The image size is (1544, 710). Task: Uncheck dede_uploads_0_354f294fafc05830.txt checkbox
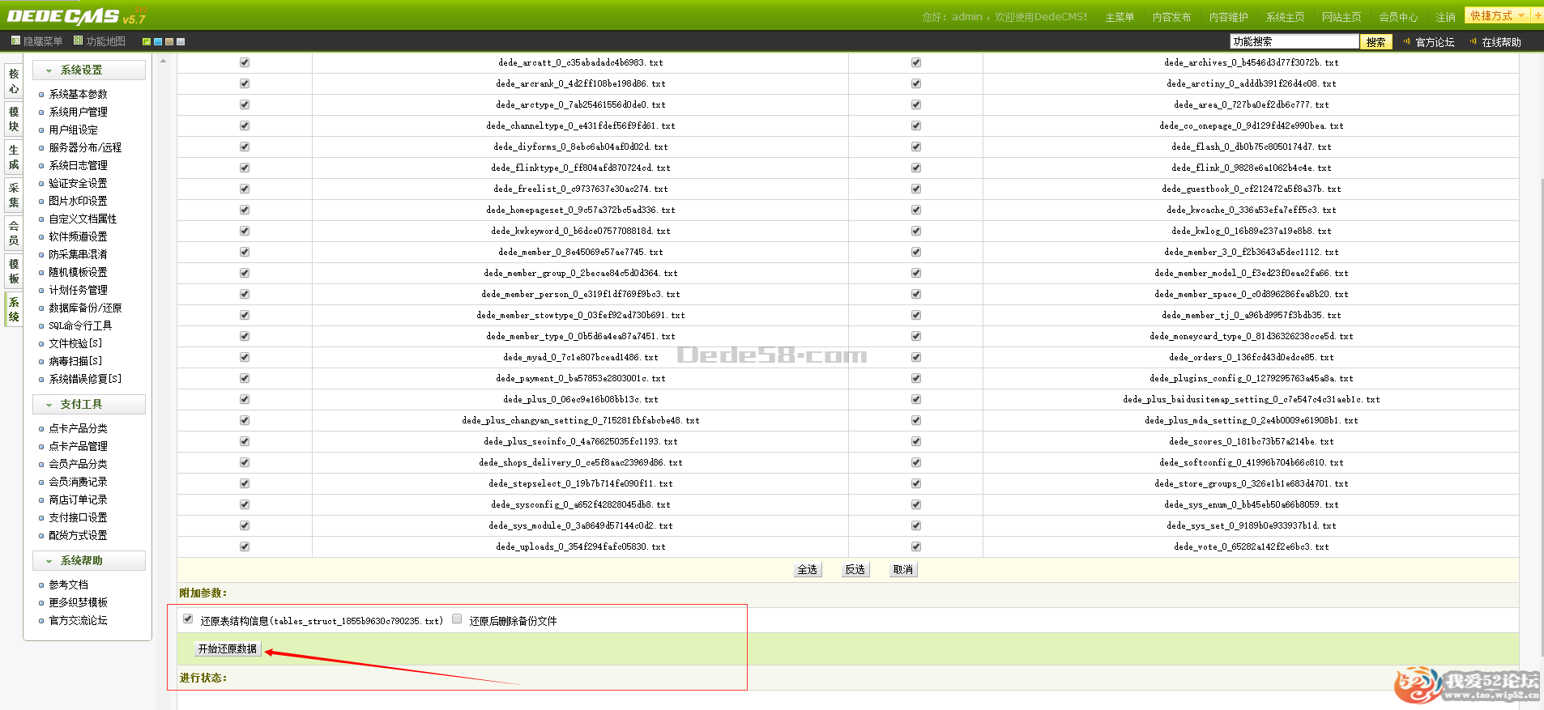click(245, 546)
